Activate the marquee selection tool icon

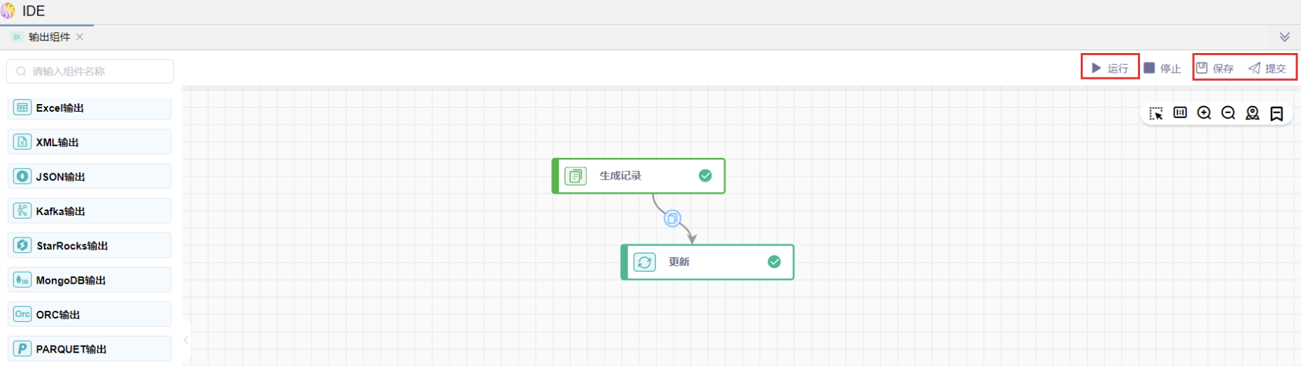tap(1156, 113)
